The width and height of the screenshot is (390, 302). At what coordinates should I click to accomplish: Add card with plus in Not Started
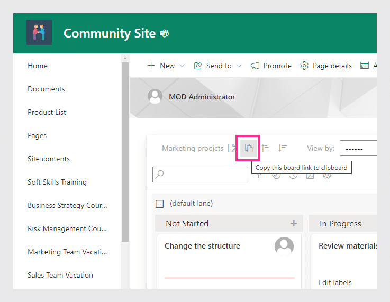[x=294, y=223]
